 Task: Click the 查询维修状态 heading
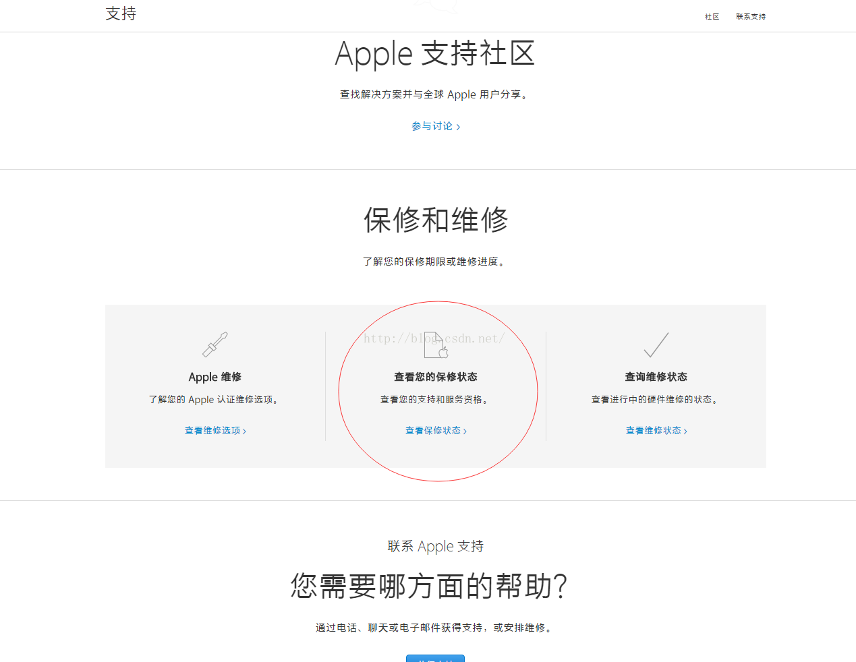pos(656,377)
